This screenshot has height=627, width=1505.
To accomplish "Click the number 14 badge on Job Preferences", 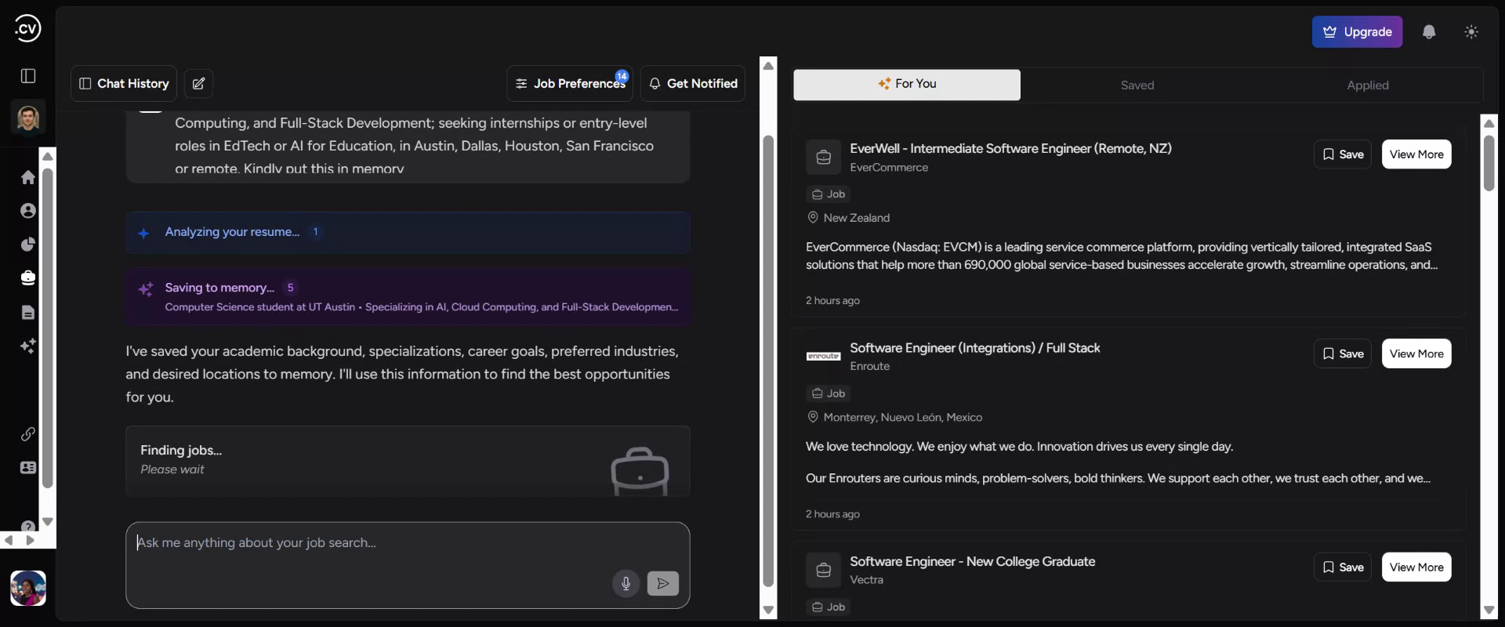I will click(x=622, y=76).
